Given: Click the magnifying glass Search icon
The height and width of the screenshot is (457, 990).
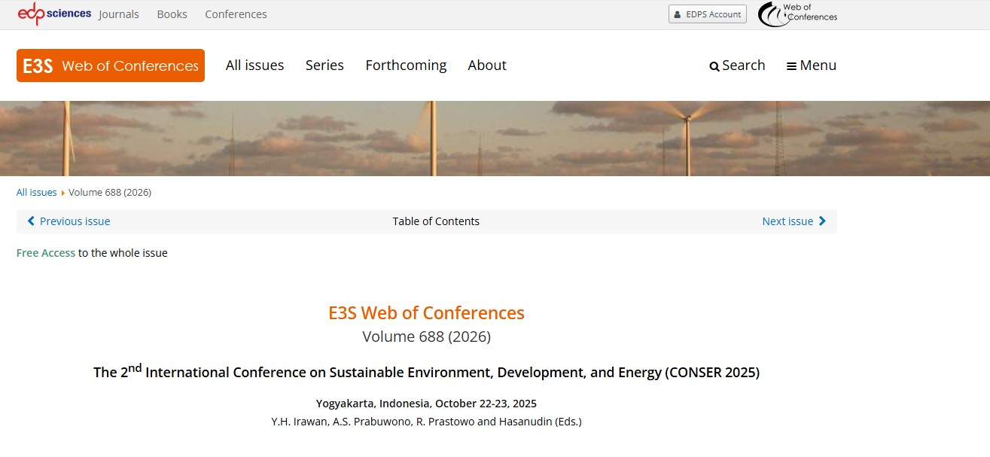Looking at the screenshot, I should (x=714, y=66).
